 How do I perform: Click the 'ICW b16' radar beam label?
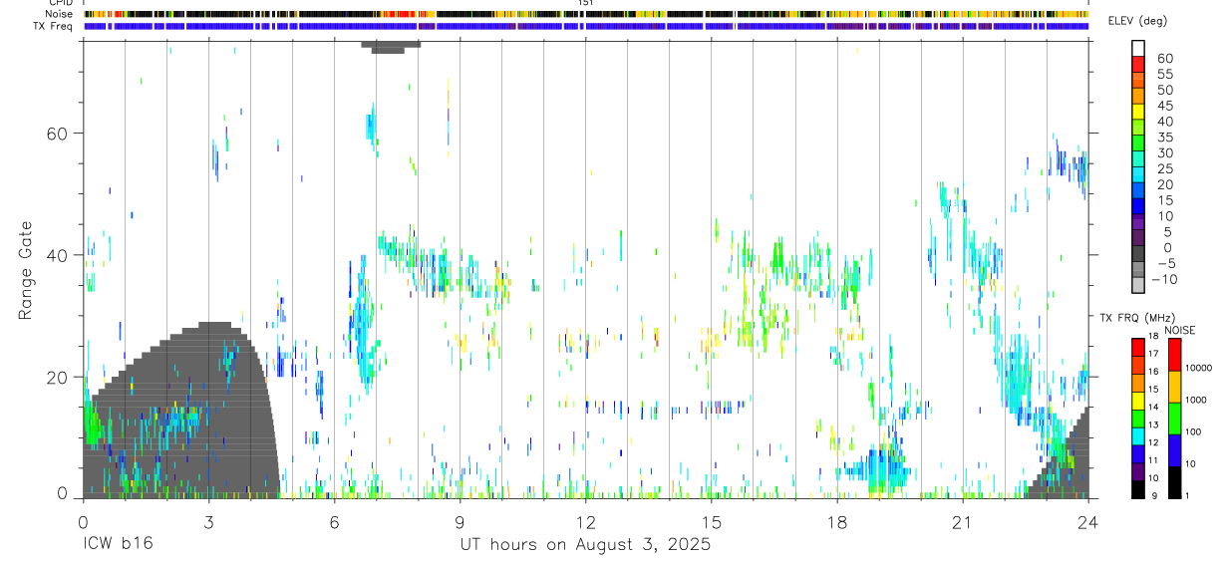click(x=118, y=544)
